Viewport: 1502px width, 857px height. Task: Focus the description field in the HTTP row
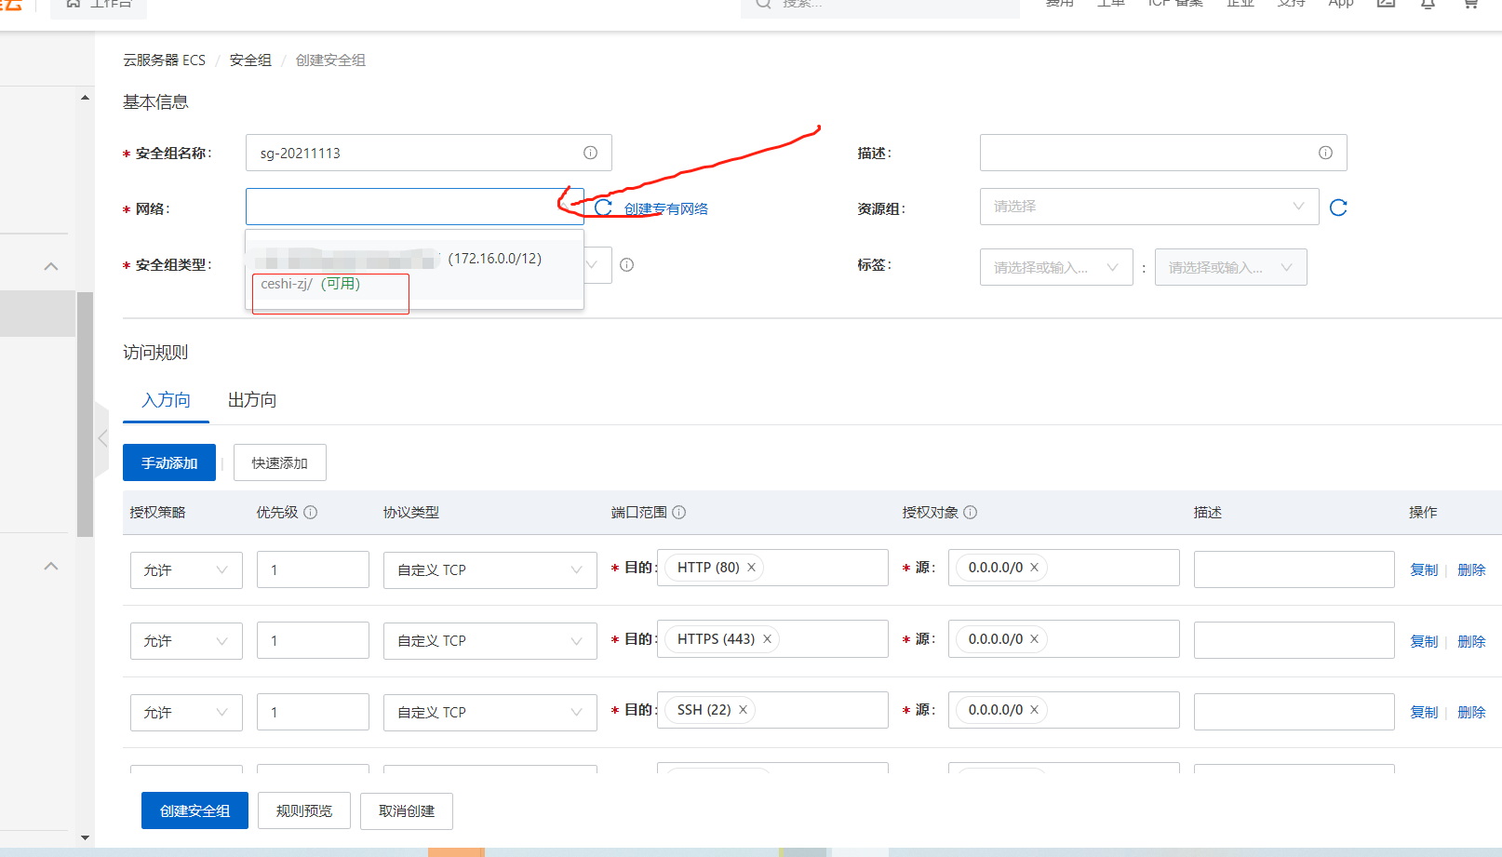pos(1294,569)
